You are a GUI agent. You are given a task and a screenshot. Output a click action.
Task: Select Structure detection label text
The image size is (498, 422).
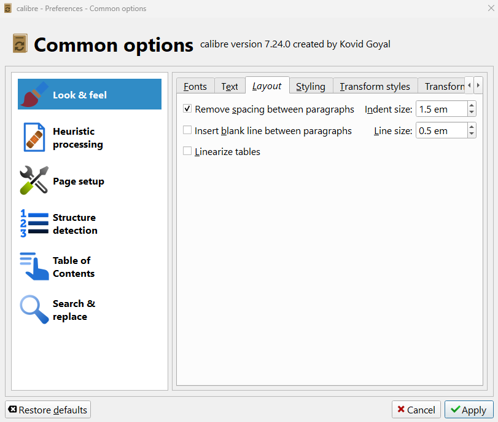pyautogui.click(x=75, y=224)
